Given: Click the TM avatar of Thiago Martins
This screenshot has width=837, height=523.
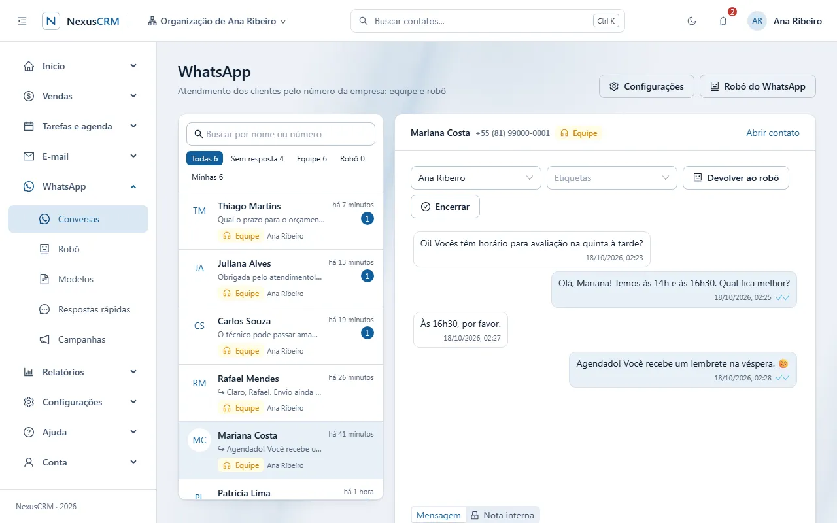Looking at the screenshot, I should tap(199, 211).
